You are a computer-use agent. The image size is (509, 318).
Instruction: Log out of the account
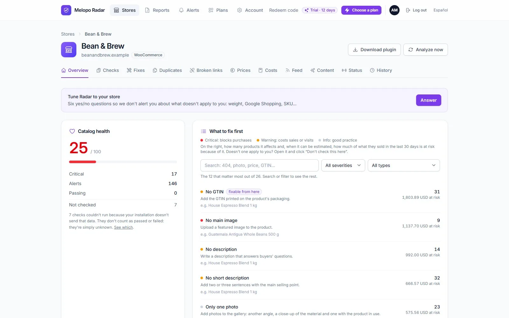[x=416, y=10]
